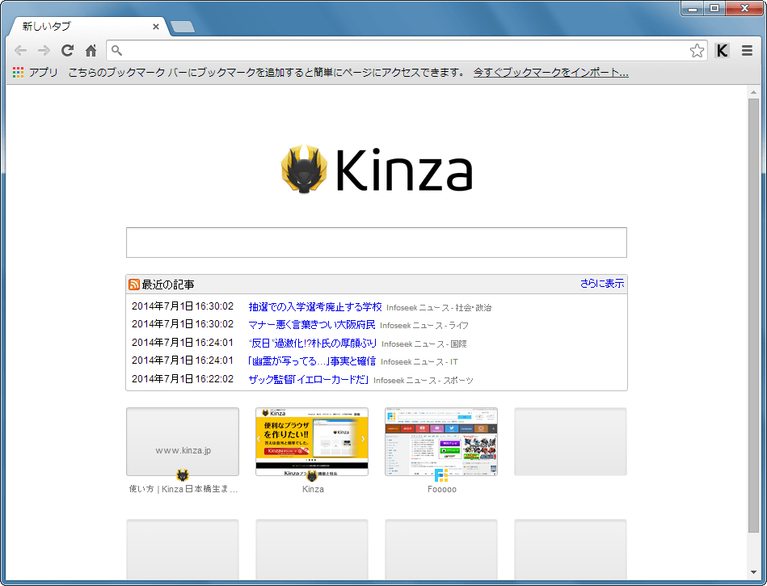Open article 「幽霊が写ってる…」事実と確信
The width and height of the screenshot is (767, 586).
tap(312, 361)
